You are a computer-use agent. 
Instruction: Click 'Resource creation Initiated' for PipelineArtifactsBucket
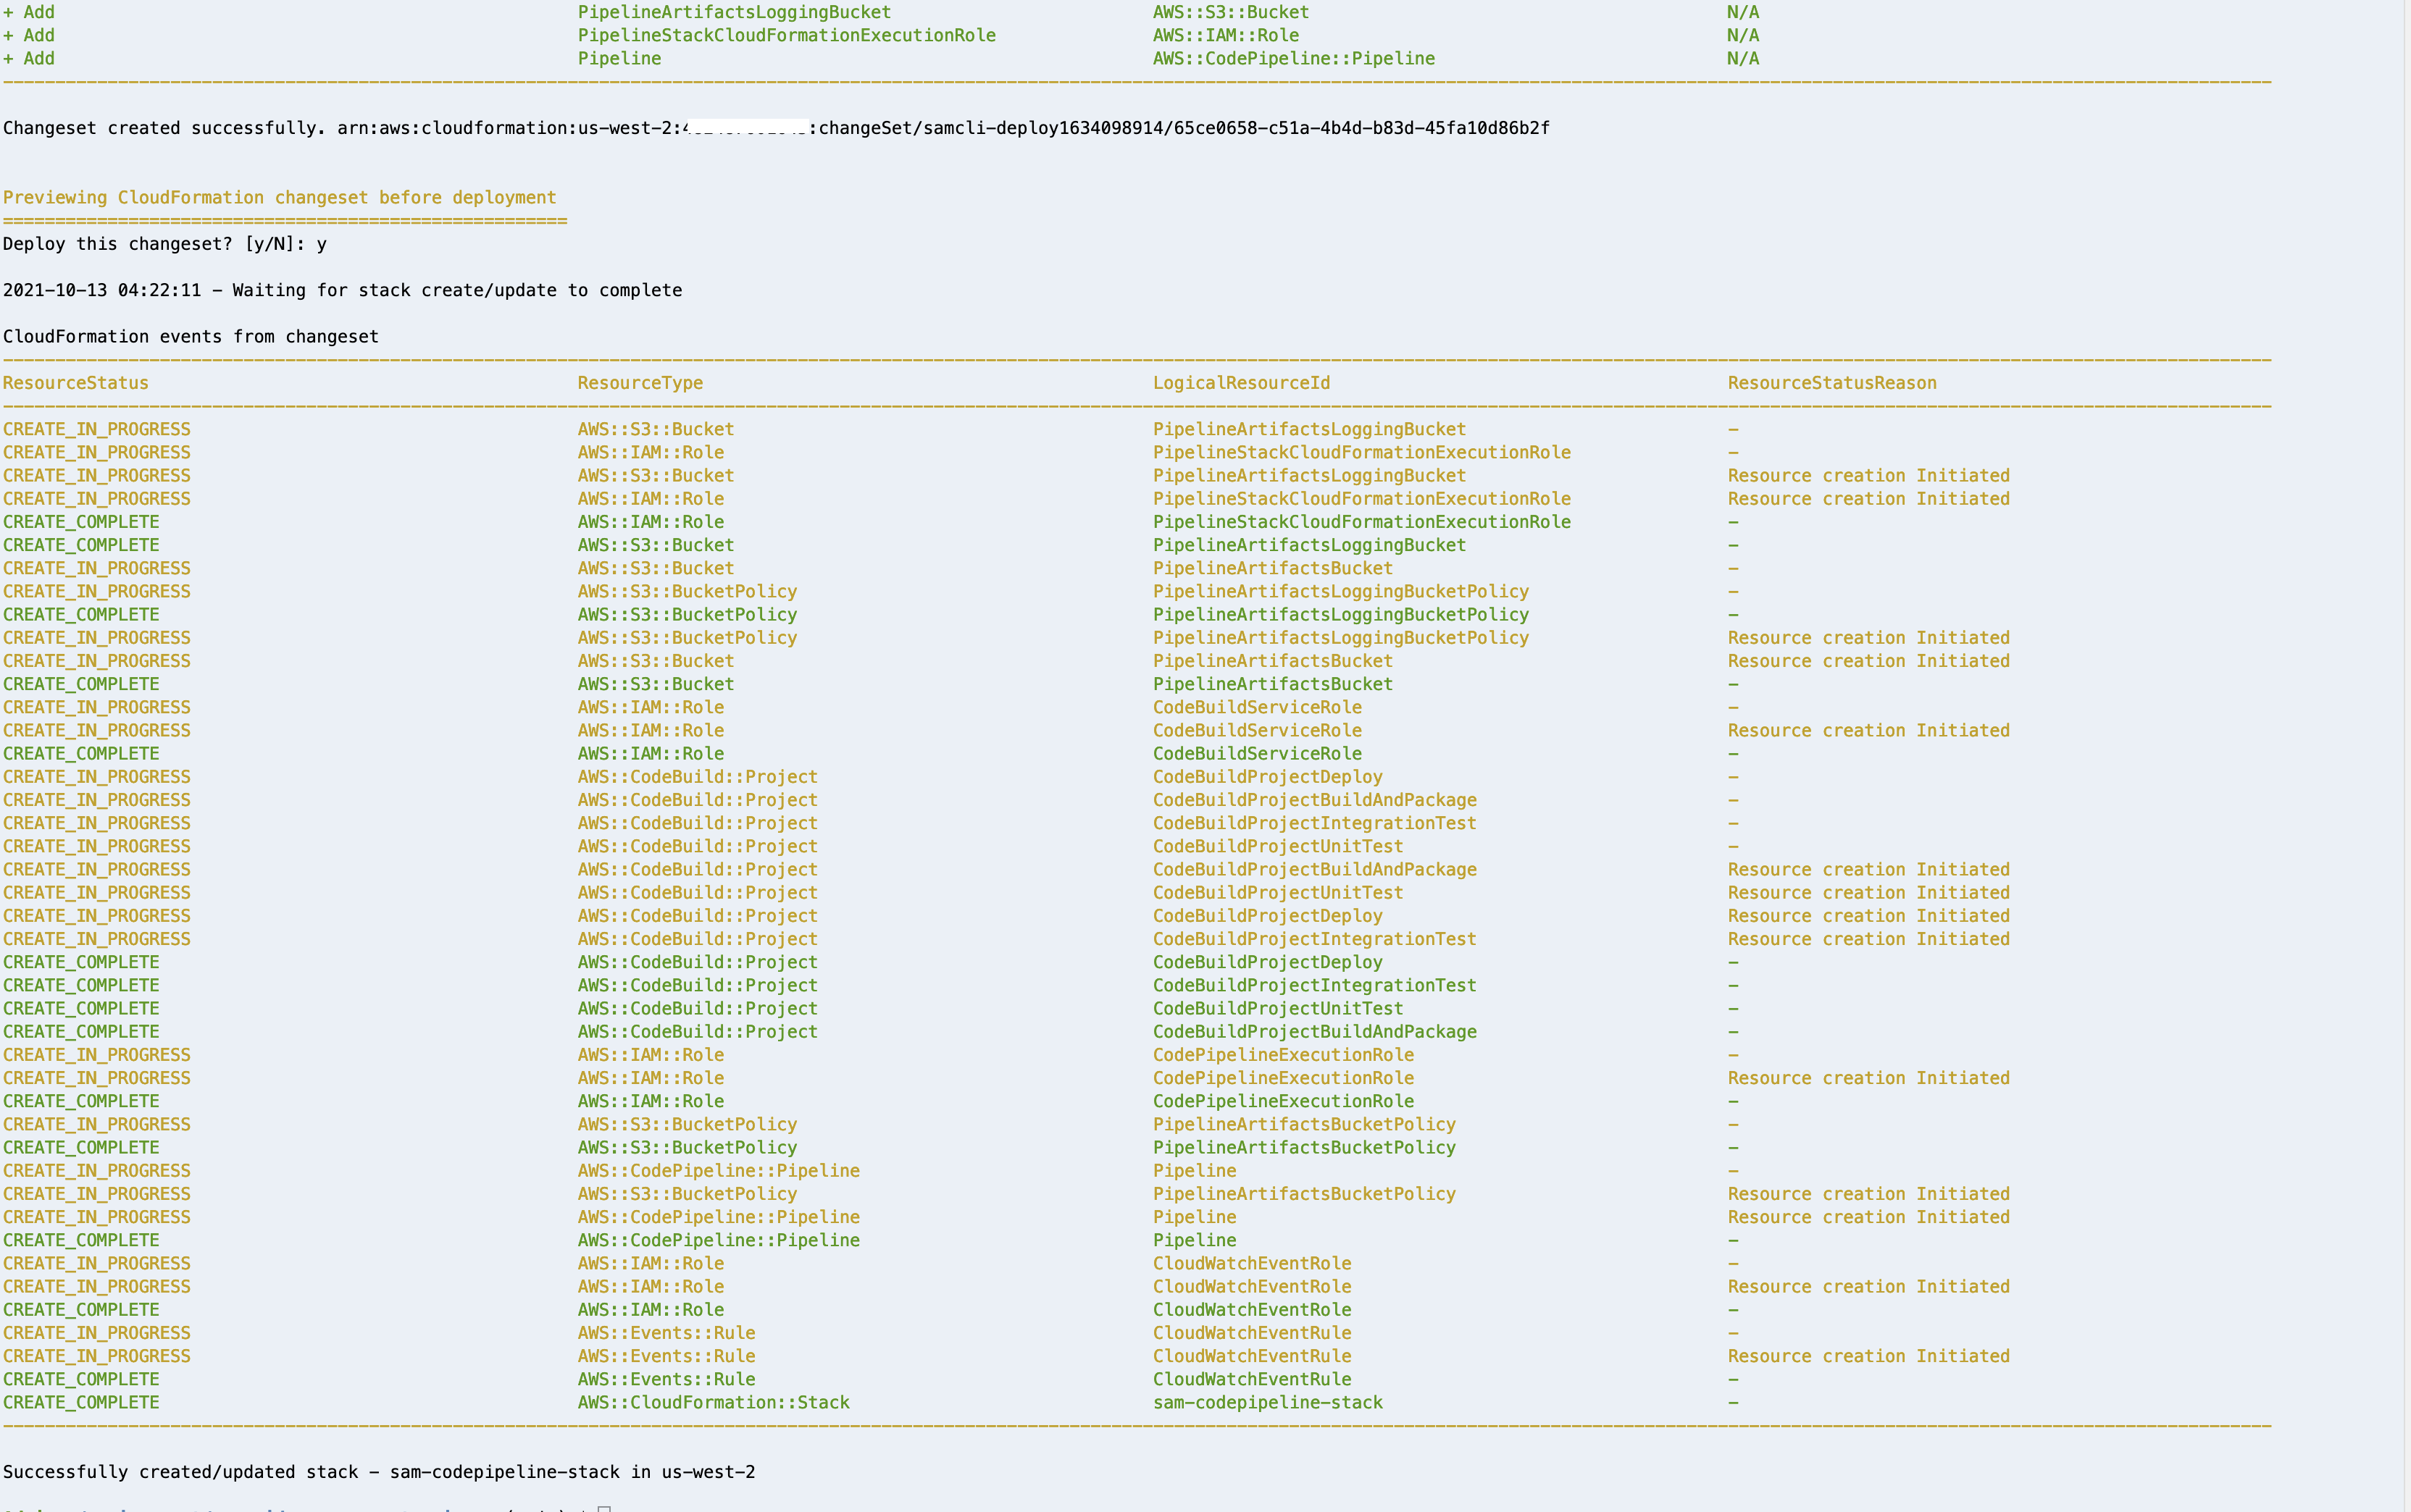pos(1869,661)
